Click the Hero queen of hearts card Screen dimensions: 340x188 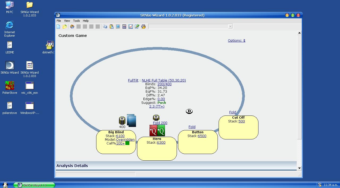pos(153,131)
